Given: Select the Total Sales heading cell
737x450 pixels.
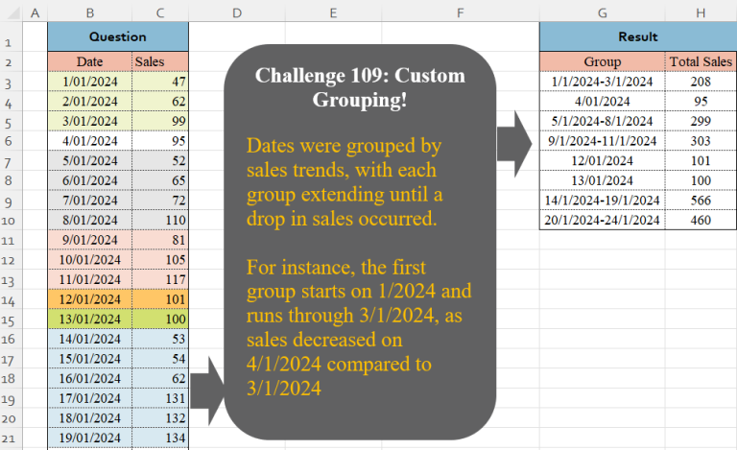Looking at the screenshot, I should pos(701,61).
